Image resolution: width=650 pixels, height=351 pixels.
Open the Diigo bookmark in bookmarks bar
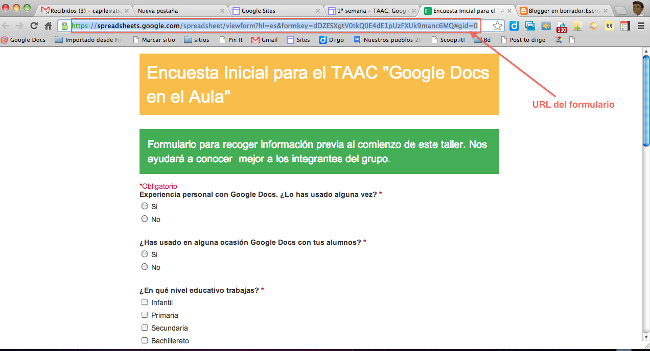[x=332, y=40]
